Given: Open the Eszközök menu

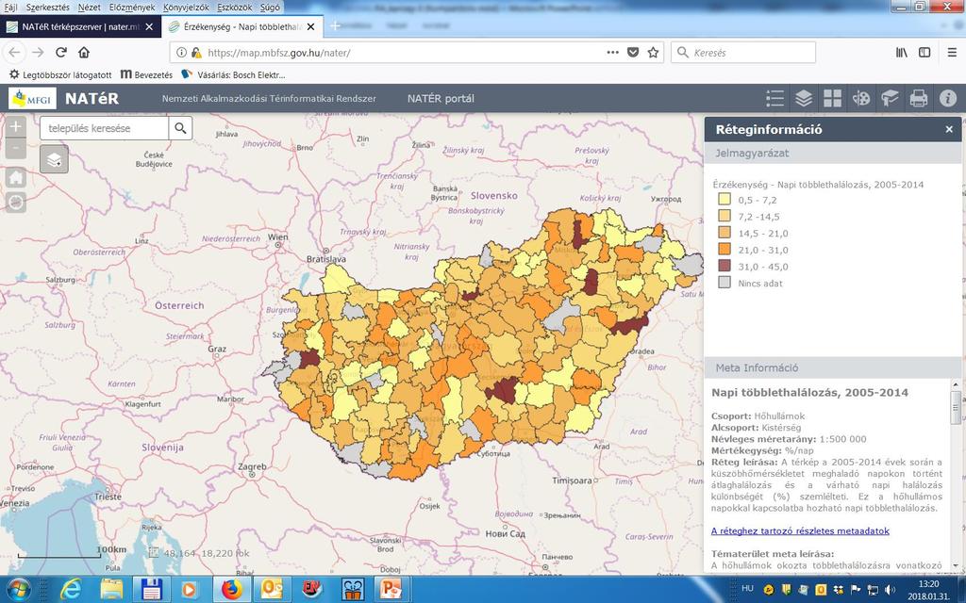Looking at the screenshot, I should coord(234,8).
